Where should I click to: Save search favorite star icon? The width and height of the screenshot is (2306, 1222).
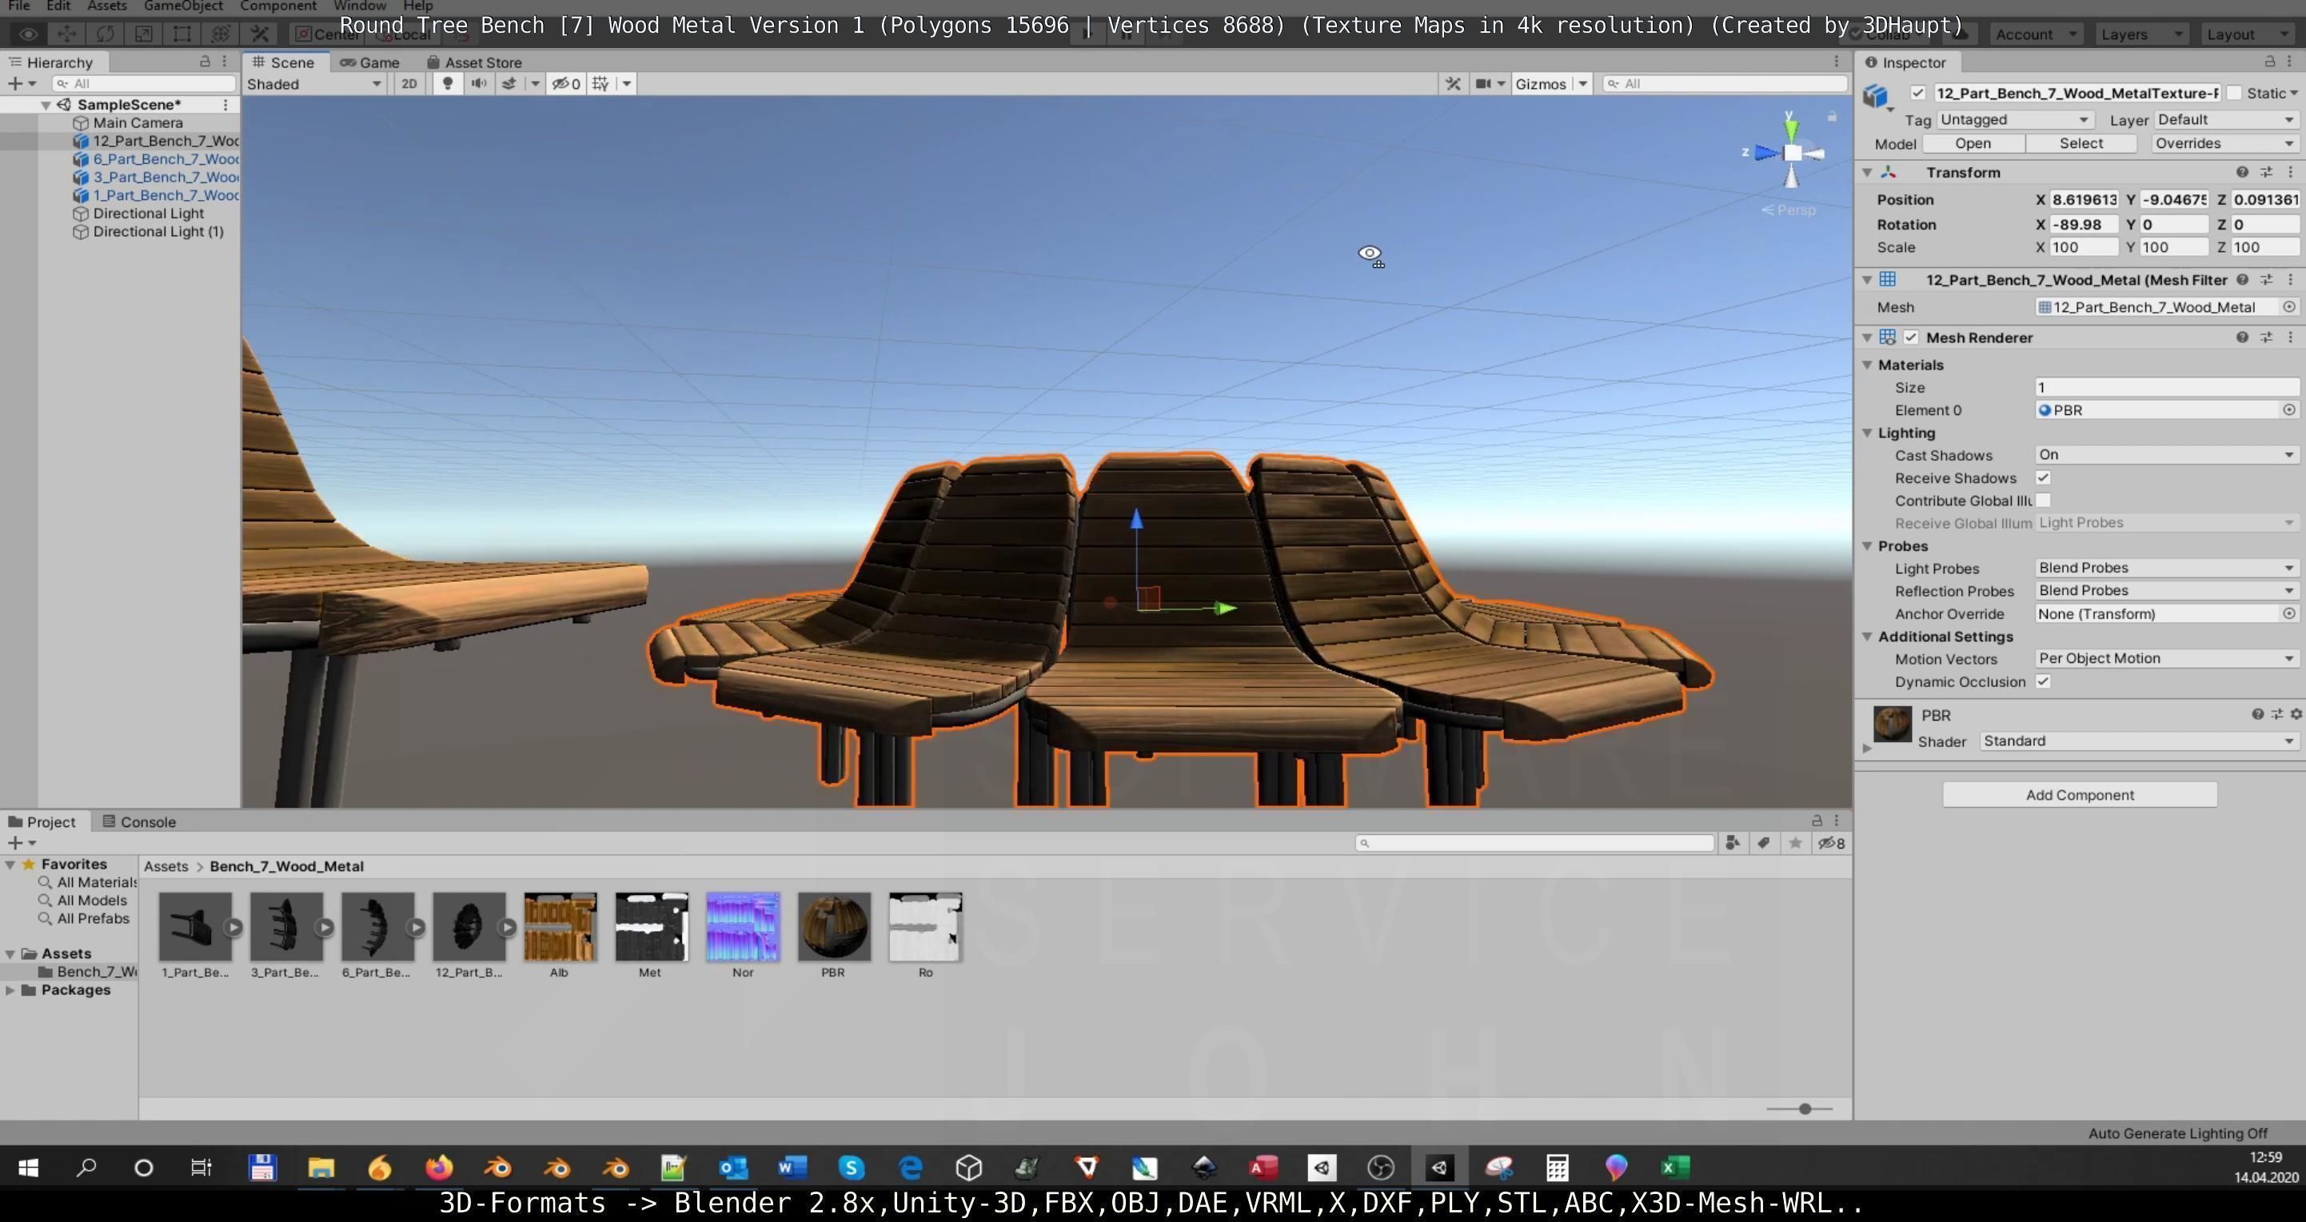pos(1795,843)
